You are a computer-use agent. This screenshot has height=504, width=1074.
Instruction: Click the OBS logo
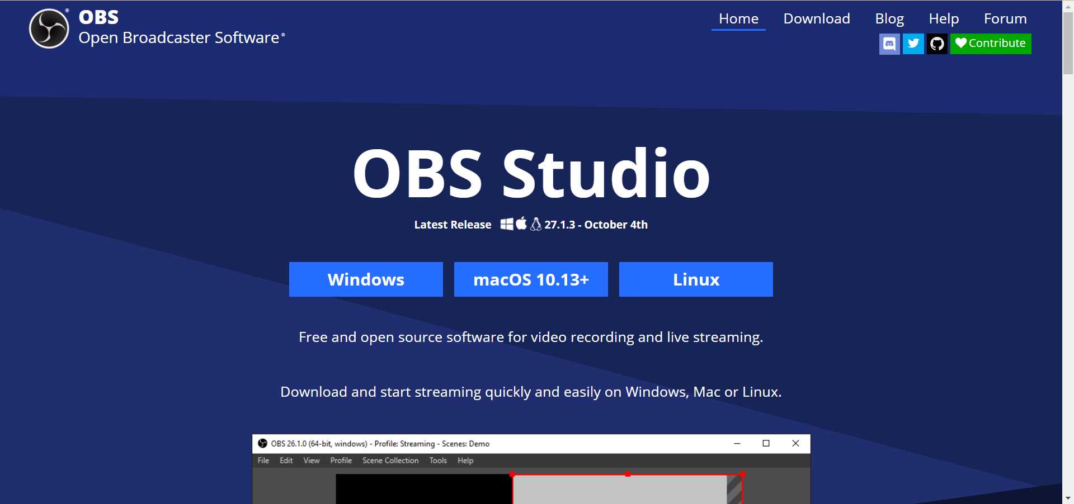pos(48,28)
